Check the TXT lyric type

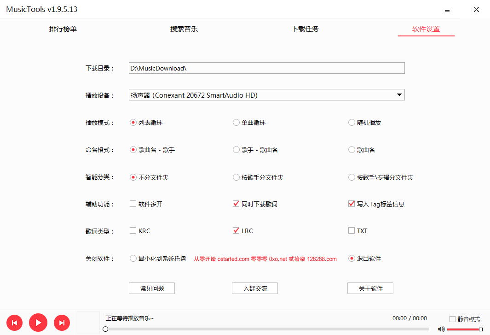[351, 231]
